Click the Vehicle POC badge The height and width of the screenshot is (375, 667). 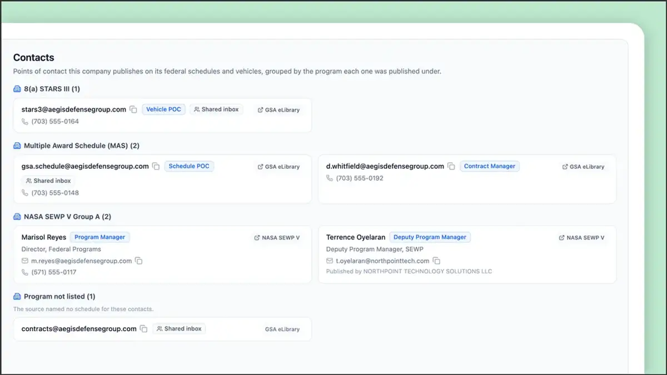[x=163, y=109]
